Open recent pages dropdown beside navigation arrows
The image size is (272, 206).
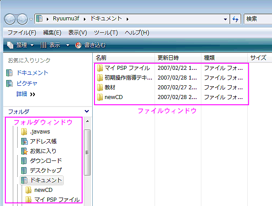(31, 19)
